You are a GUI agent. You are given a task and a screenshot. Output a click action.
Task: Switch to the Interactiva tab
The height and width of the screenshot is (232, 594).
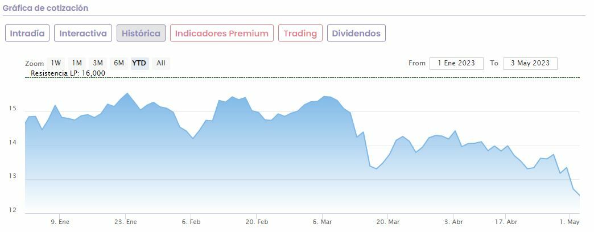coord(83,33)
